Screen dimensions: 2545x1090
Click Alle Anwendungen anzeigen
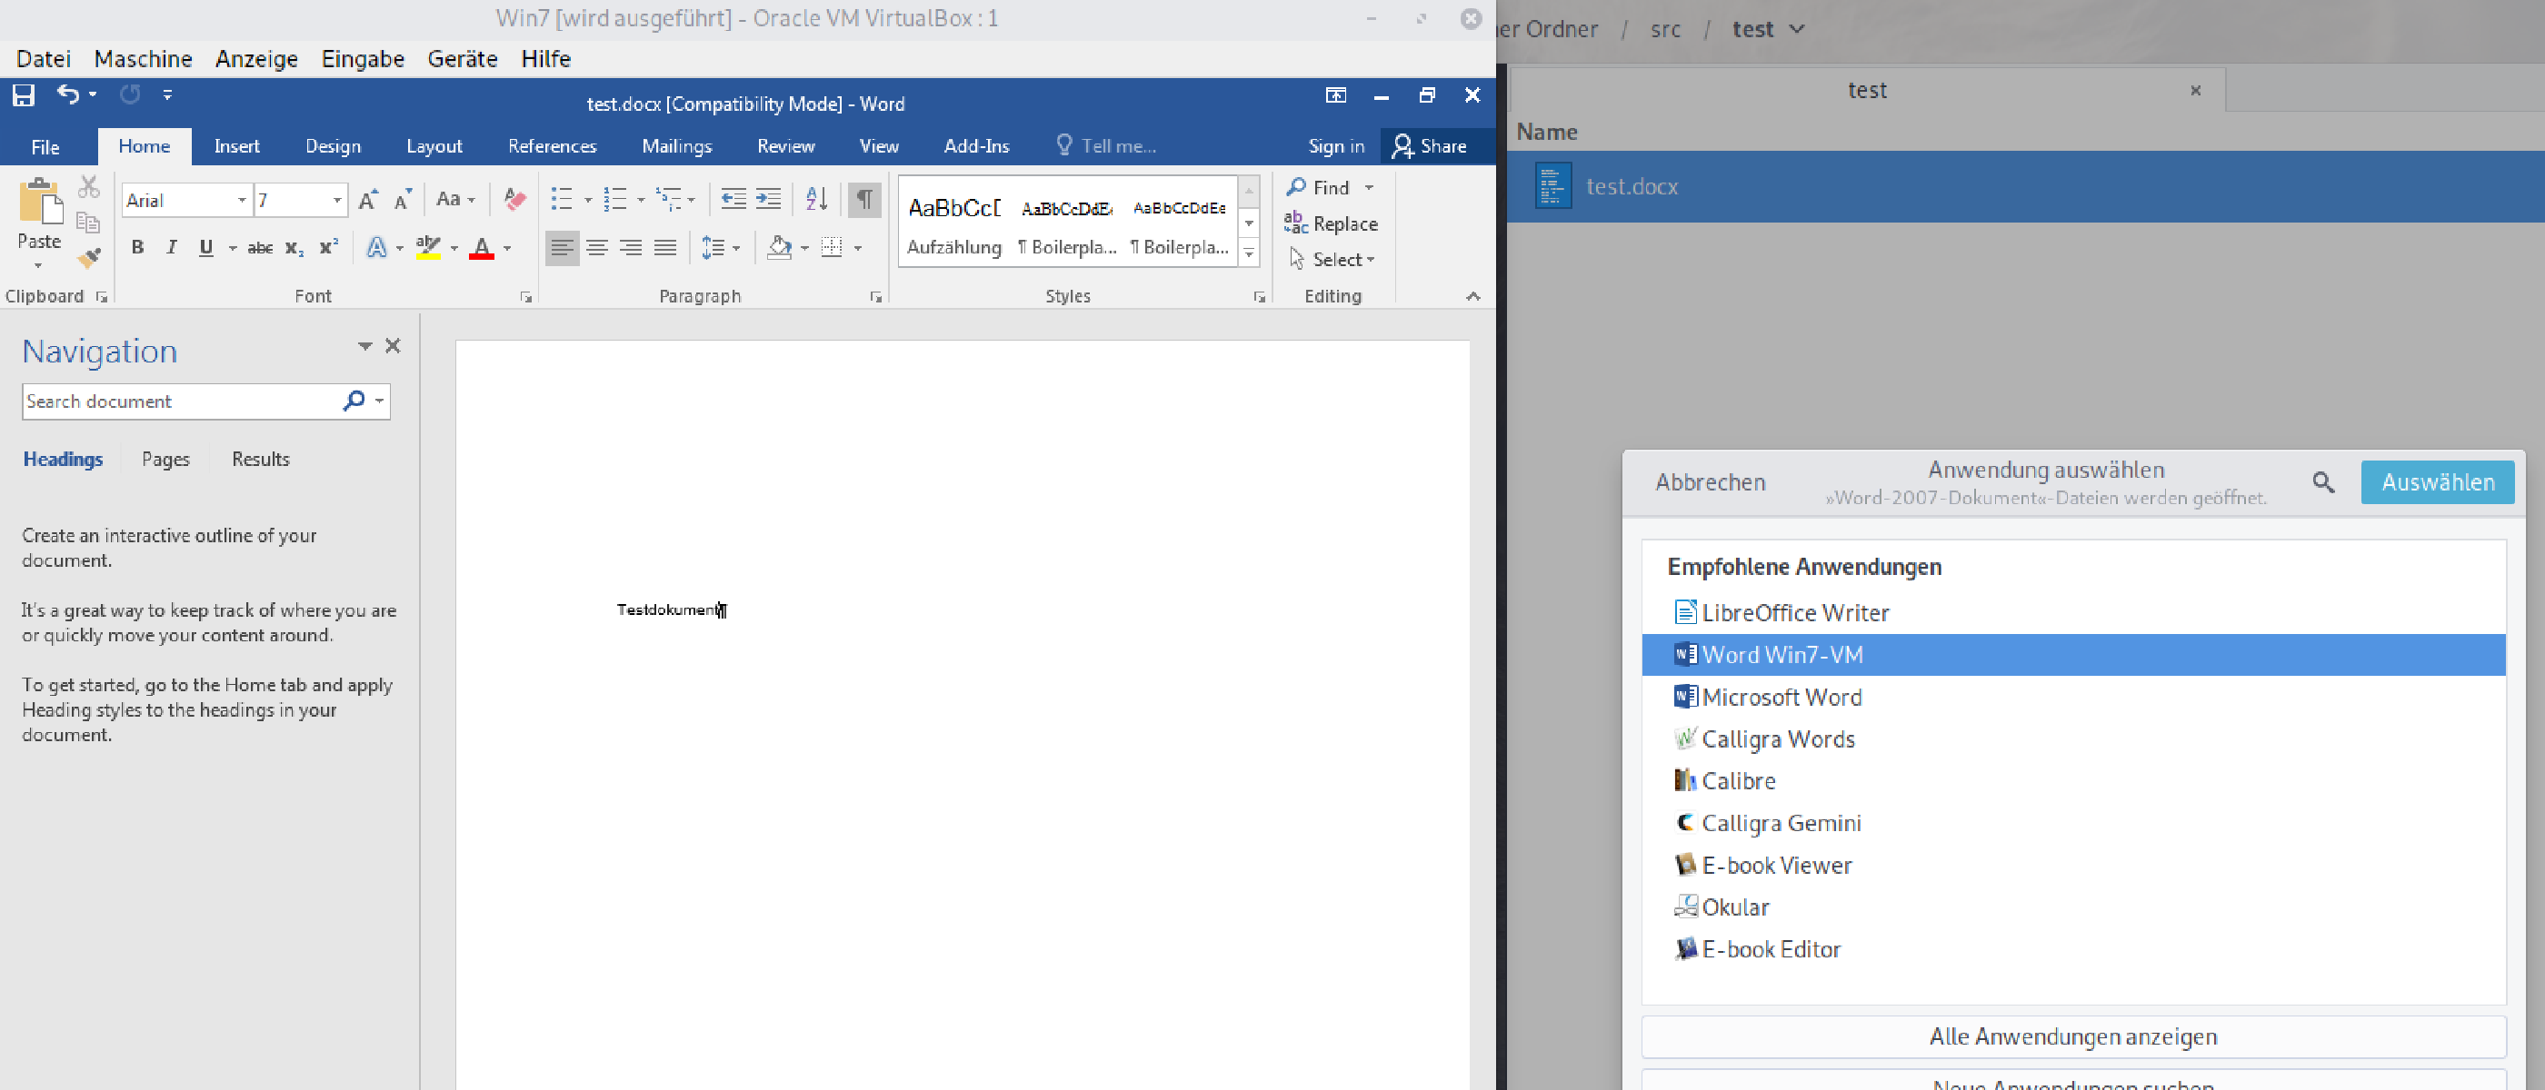click(2072, 1035)
